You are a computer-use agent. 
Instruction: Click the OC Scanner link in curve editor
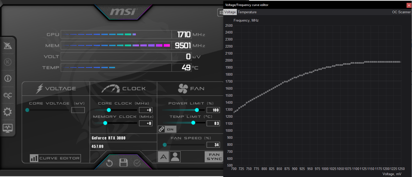[x=401, y=12]
